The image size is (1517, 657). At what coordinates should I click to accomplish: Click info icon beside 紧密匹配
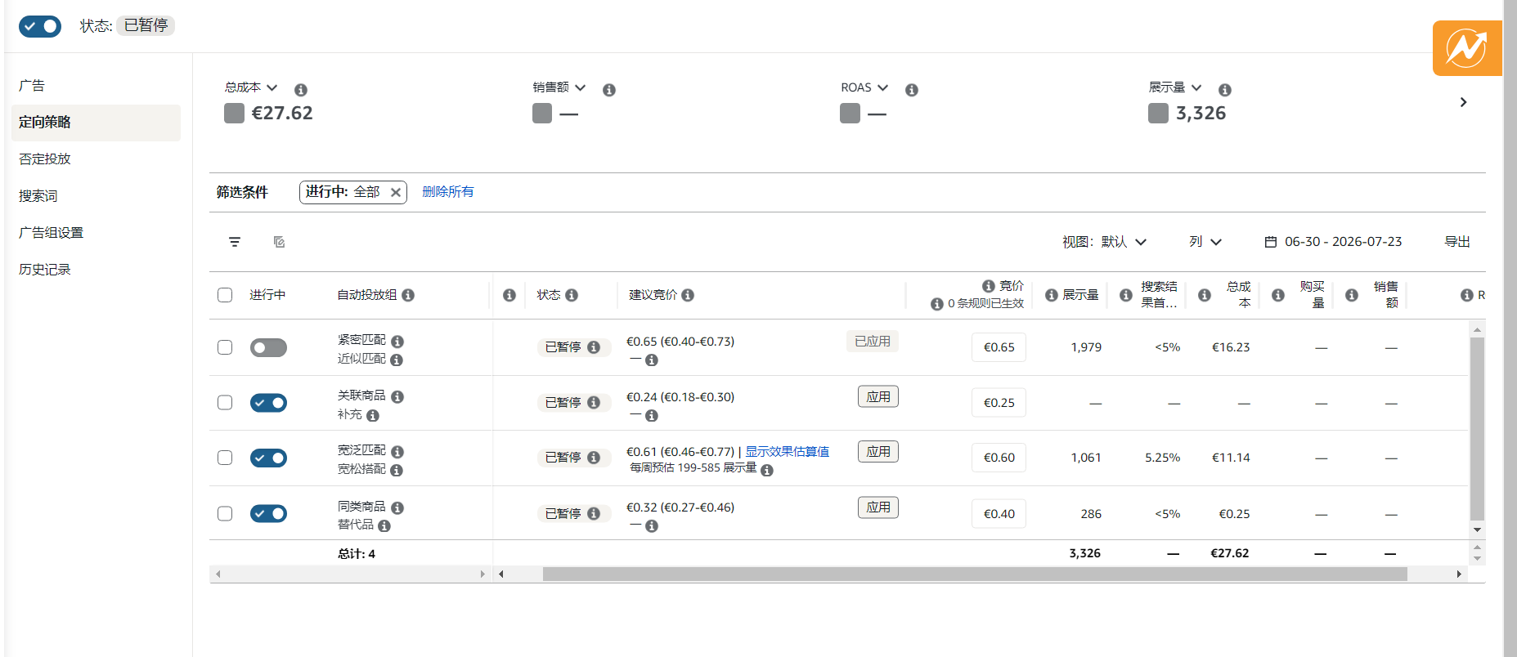tap(397, 342)
